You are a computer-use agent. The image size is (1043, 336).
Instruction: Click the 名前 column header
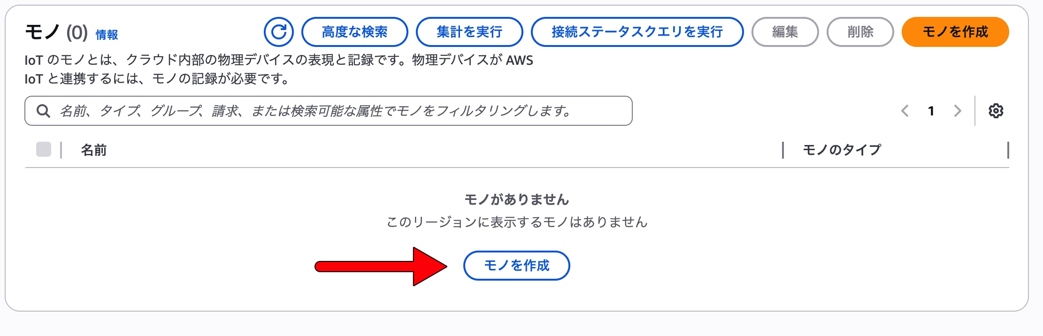[94, 150]
